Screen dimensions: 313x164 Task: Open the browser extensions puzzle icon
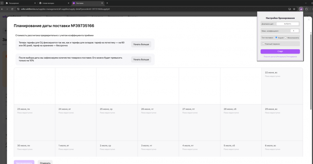[x=306, y=9]
